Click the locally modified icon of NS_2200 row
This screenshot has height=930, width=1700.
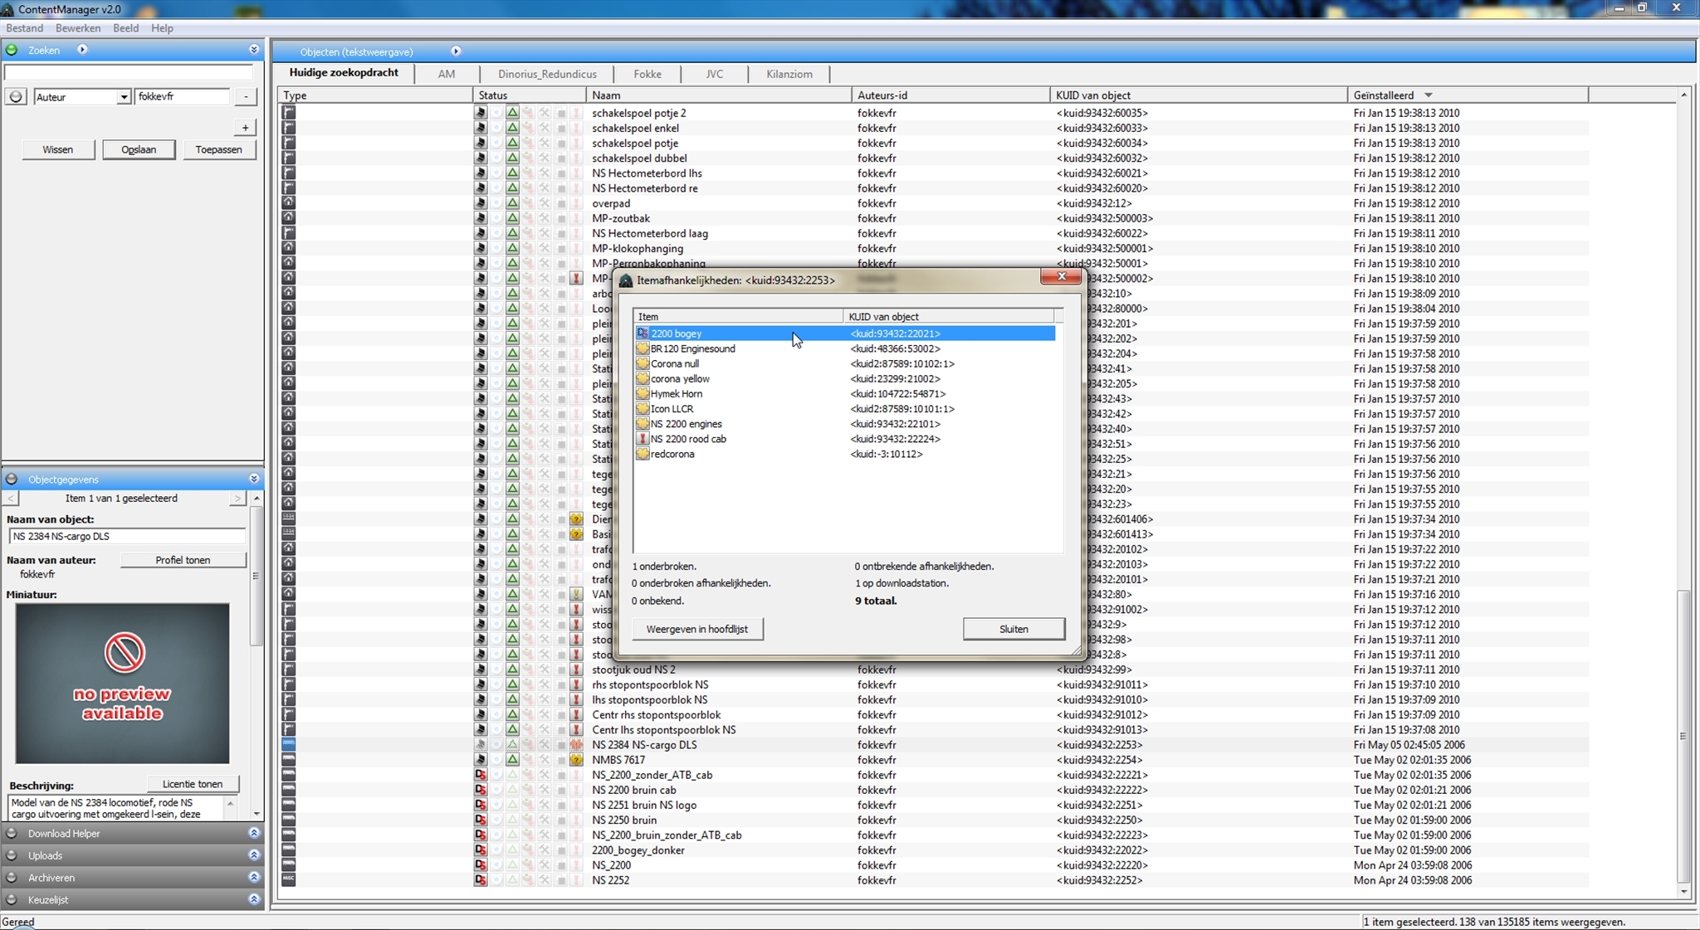tap(481, 865)
